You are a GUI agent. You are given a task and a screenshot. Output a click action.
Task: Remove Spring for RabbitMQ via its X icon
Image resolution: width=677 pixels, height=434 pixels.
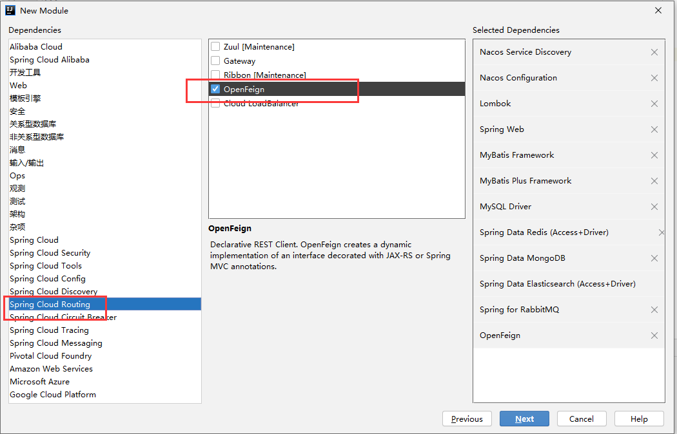[x=654, y=310]
